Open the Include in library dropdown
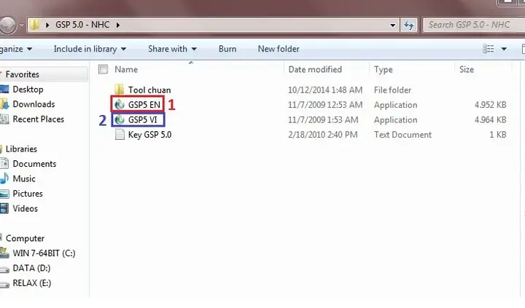The width and height of the screenshot is (525, 308). [x=90, y=49]
